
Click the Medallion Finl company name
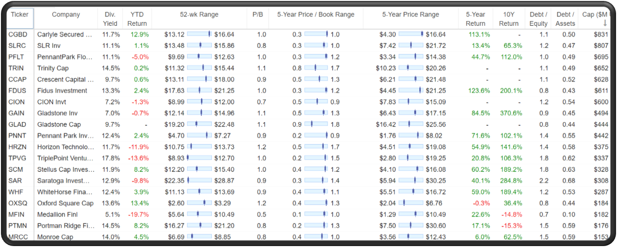58,215
